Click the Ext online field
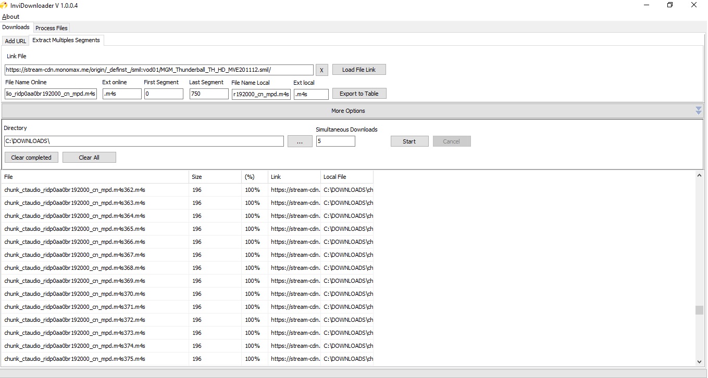The height and width of the screenshot is (378, 708). (x=122, y=94)
